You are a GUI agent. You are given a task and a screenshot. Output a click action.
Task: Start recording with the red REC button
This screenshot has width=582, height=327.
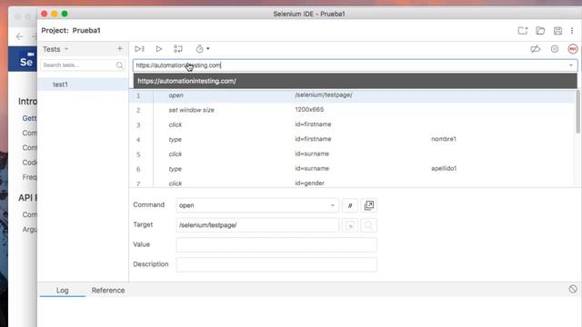(573, 49)
